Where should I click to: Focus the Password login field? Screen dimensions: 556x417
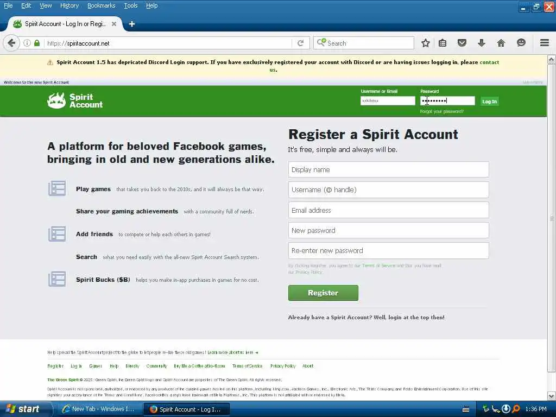point(447,100)
